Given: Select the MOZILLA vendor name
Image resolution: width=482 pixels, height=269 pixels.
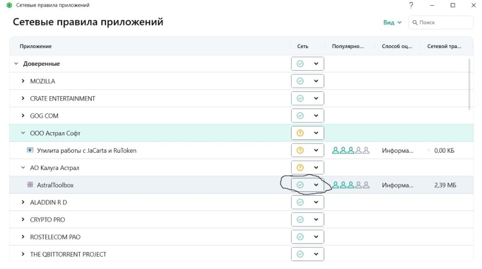Looking at the screenshot, I should click(x=42, y=81).
